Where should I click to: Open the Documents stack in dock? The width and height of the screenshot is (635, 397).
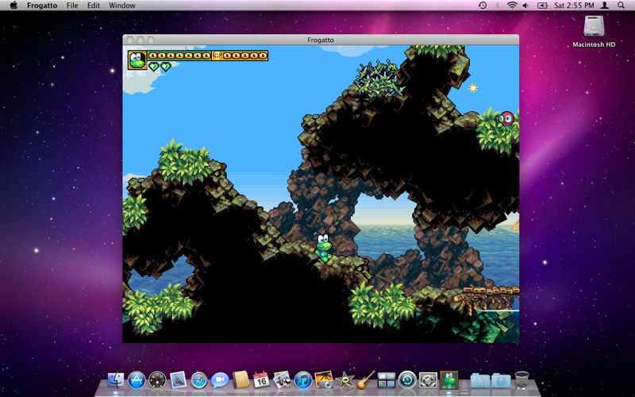[x=480, y=381]
